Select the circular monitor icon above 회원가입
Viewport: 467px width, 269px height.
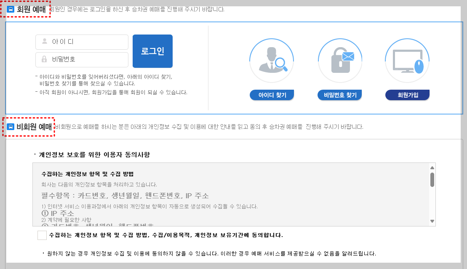coord(407,60)
